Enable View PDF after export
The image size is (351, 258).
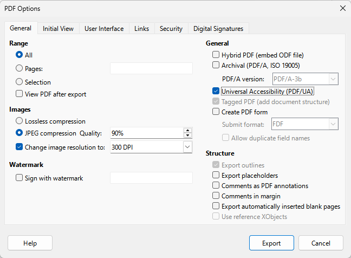[19, 94]
